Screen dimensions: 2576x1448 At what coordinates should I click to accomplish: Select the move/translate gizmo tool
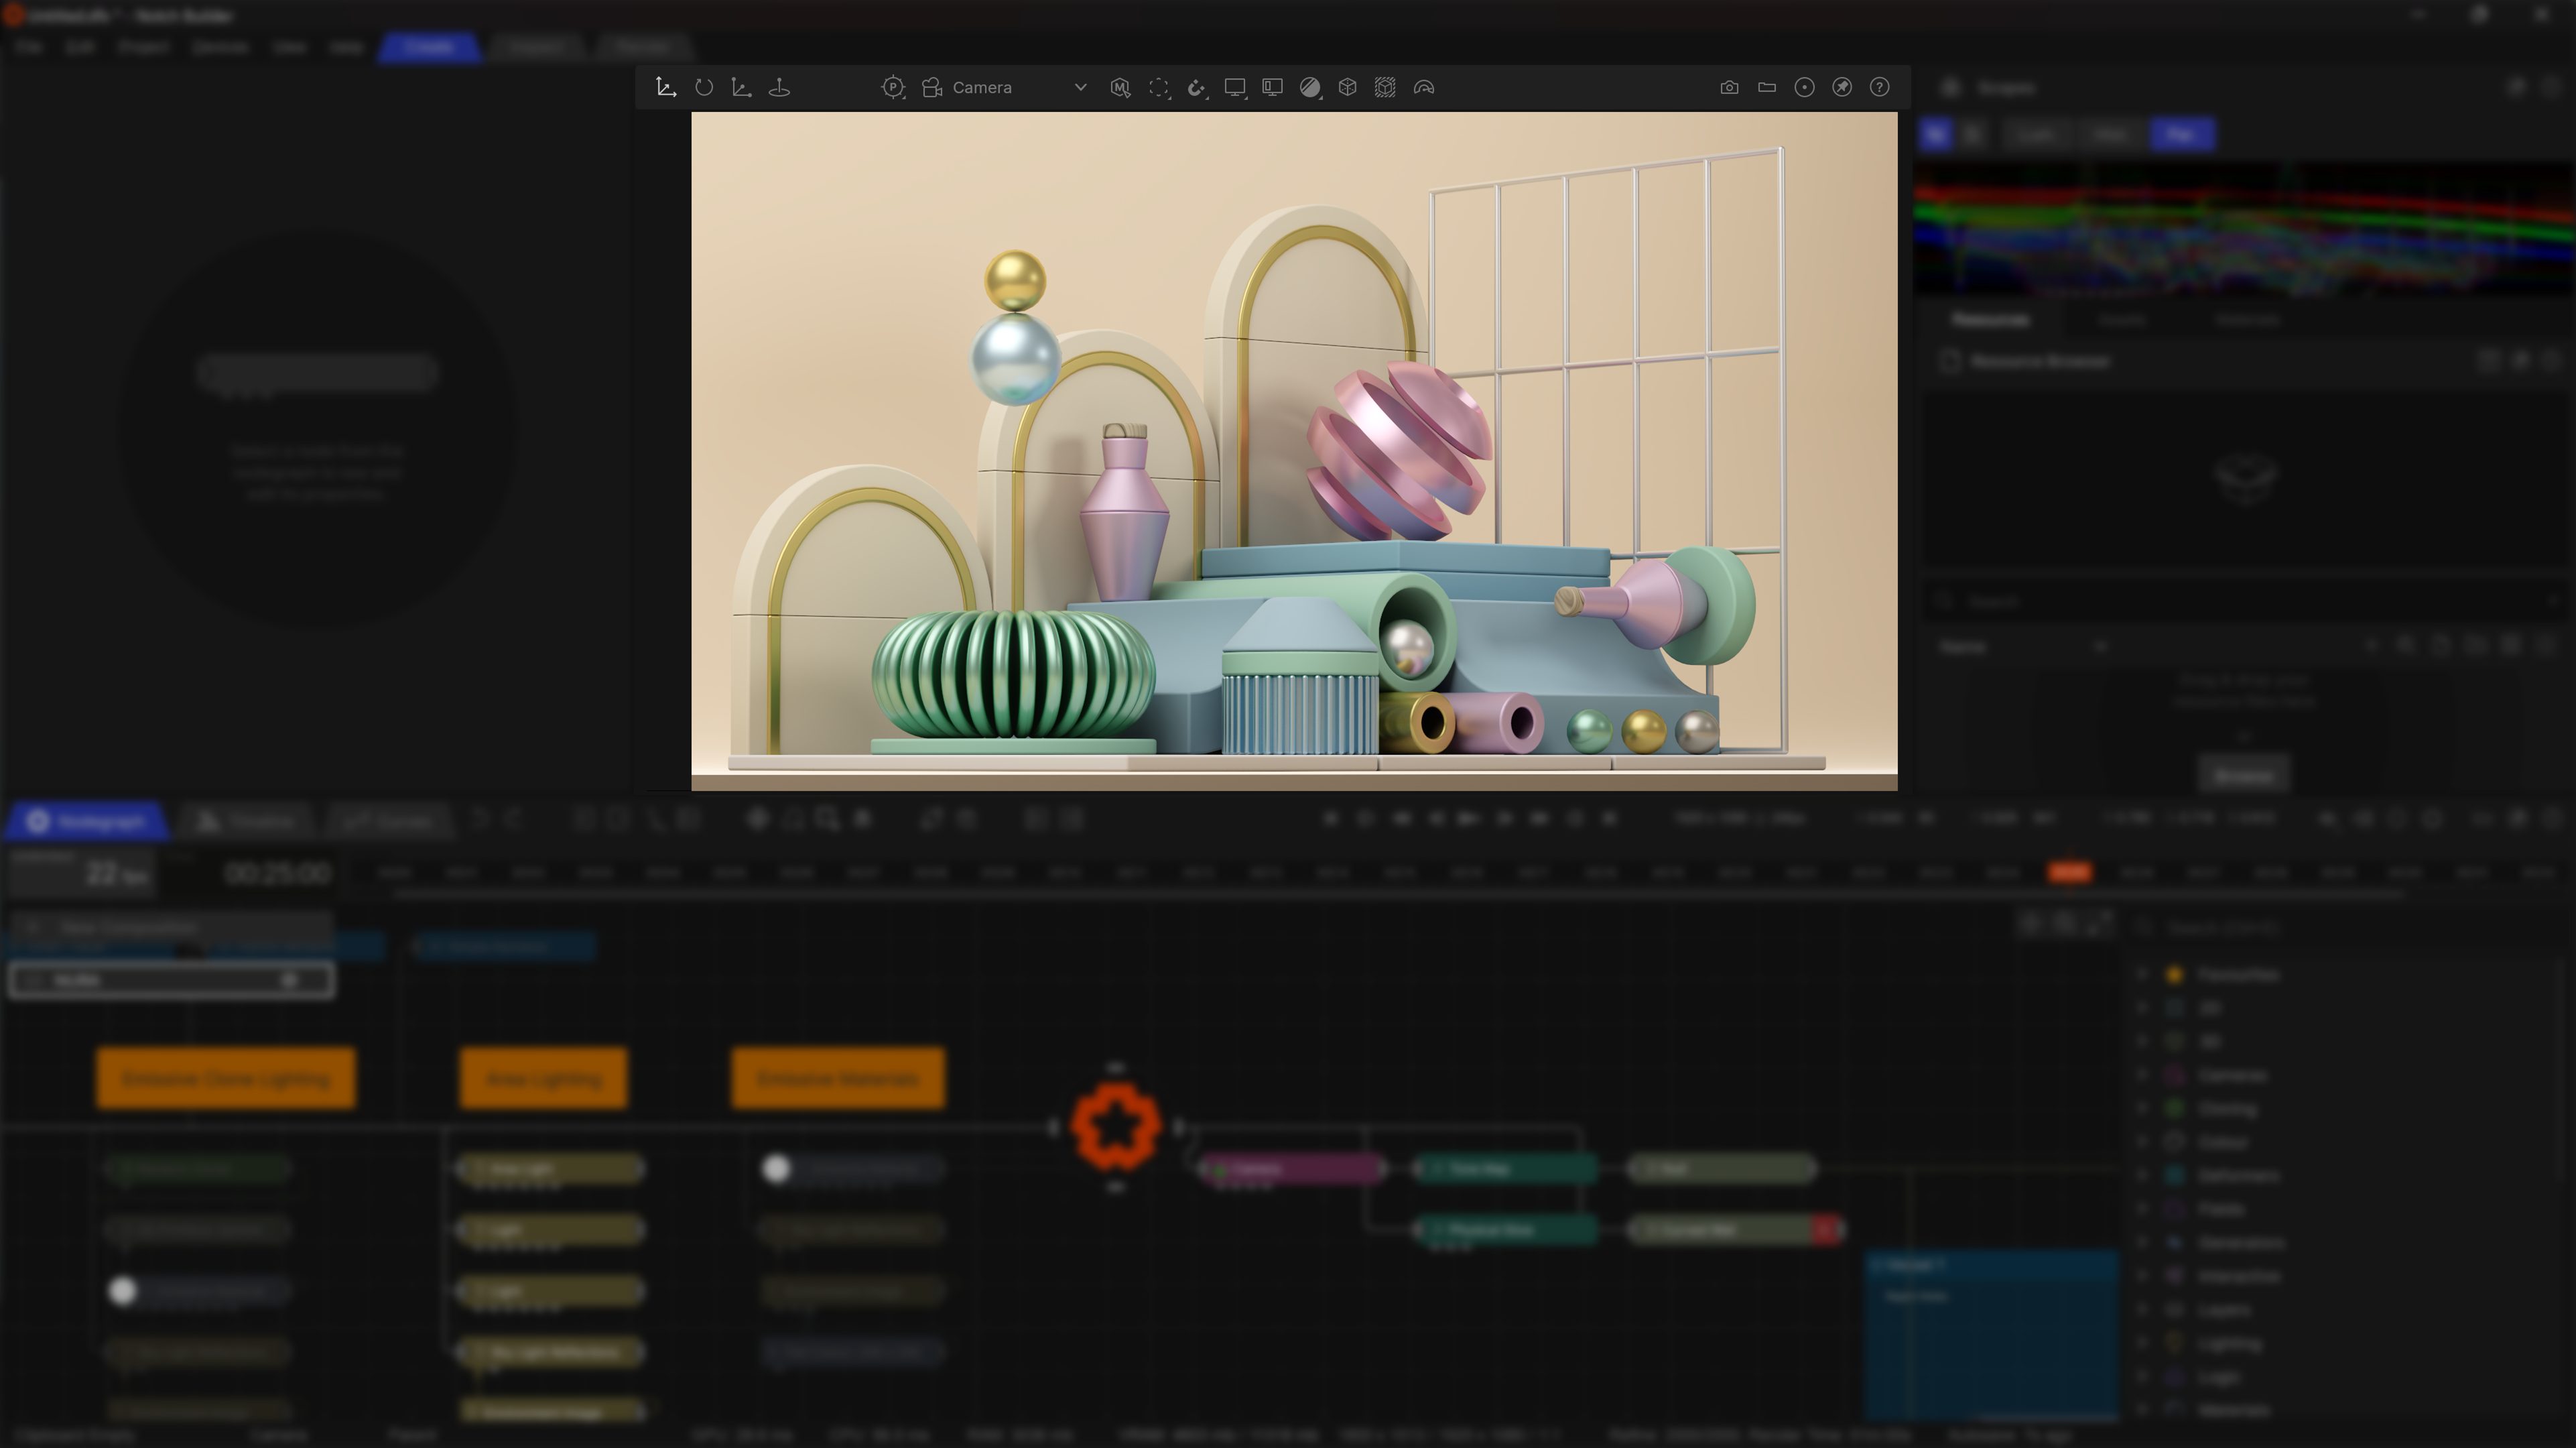point(665,88)
